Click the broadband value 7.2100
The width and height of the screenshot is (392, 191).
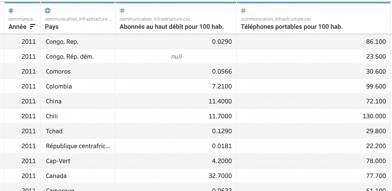click(x=222, y=86)
